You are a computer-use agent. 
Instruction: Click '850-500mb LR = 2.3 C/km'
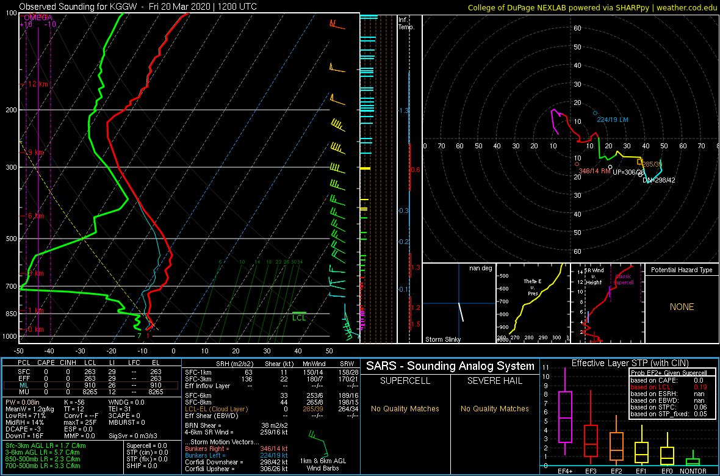(x=42, y=459)
